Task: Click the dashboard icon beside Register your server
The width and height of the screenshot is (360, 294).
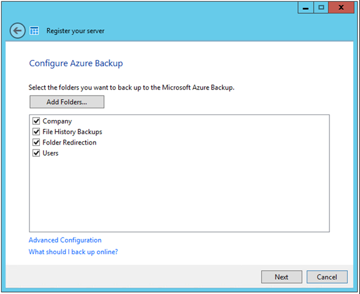Action: pyautogui.click(x=34, y=31)
